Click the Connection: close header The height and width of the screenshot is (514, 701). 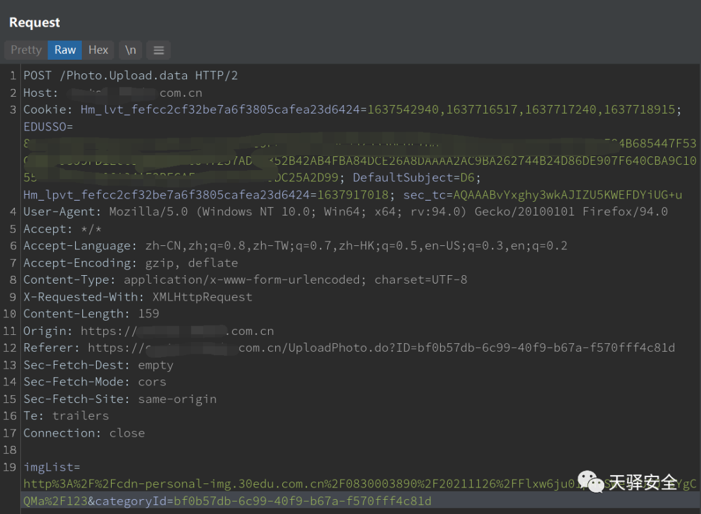84,433
